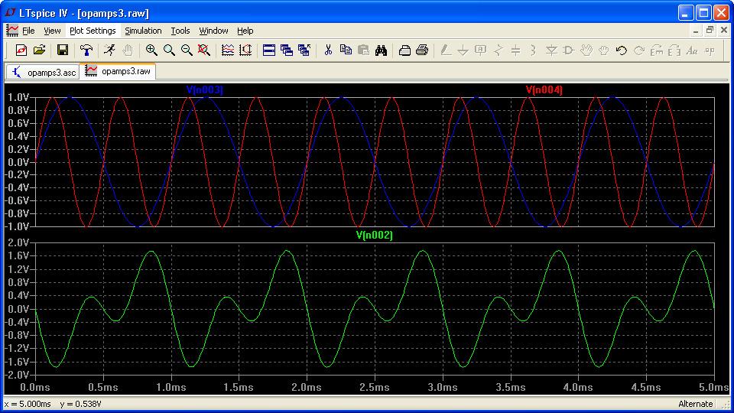The width and height of the screenshot is (734, 413).
Task: Open the Simulation menu
Action: tap(143, 31)
